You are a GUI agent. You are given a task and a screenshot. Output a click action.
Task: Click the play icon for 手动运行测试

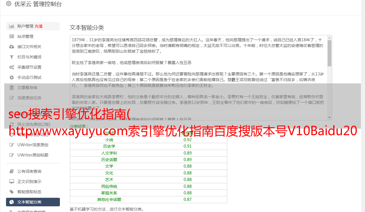pos(12,77)
